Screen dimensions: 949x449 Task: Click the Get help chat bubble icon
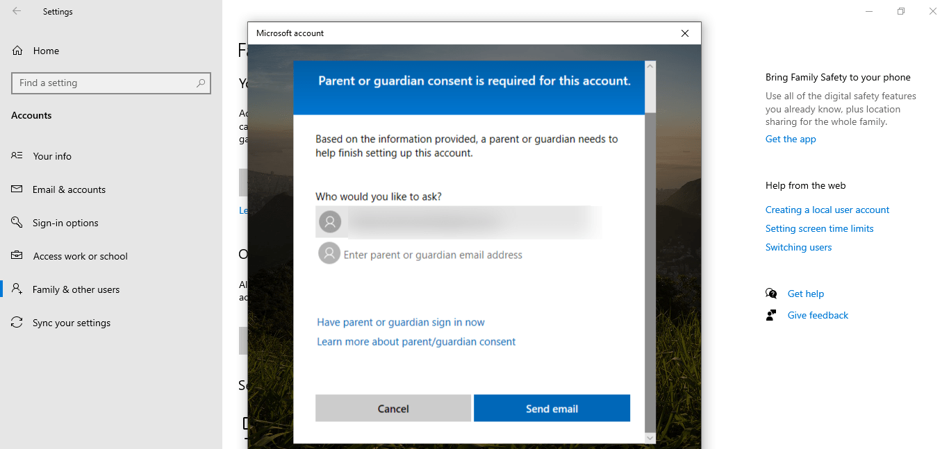point(771,294)
